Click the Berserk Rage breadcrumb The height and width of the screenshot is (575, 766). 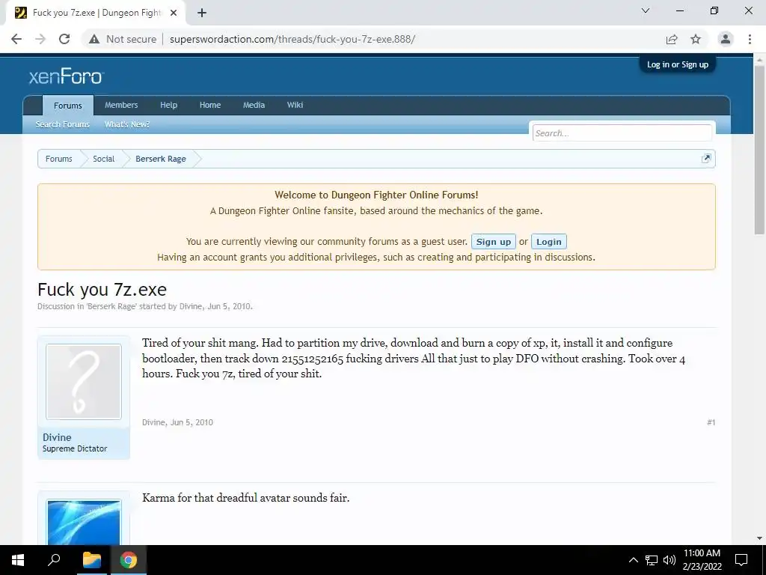[161, 159]
